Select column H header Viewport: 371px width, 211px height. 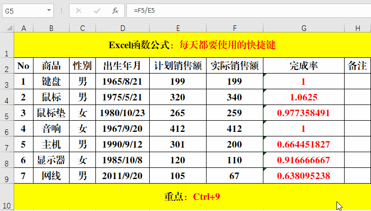coord(358,28)
